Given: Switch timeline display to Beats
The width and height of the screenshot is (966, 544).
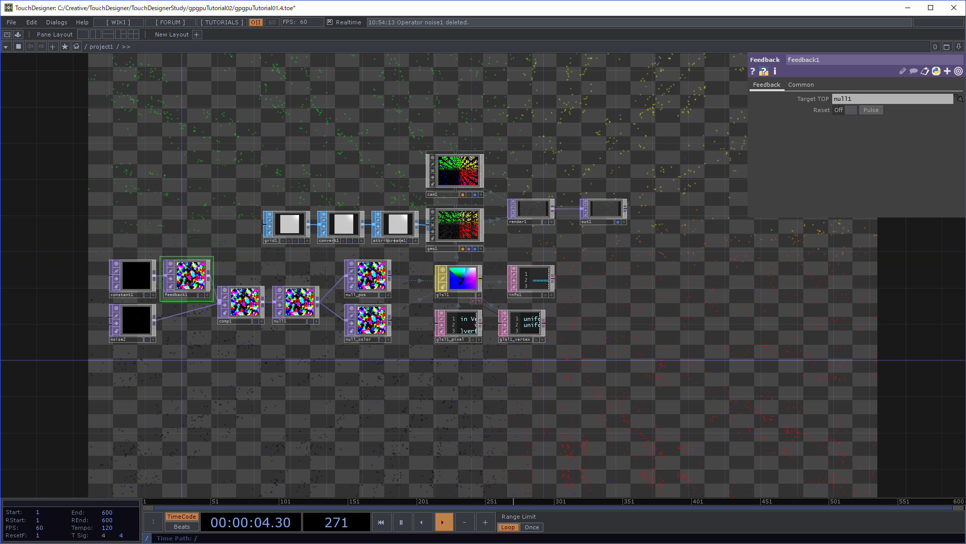Looking at the screenshot, I should coord(181,527).
